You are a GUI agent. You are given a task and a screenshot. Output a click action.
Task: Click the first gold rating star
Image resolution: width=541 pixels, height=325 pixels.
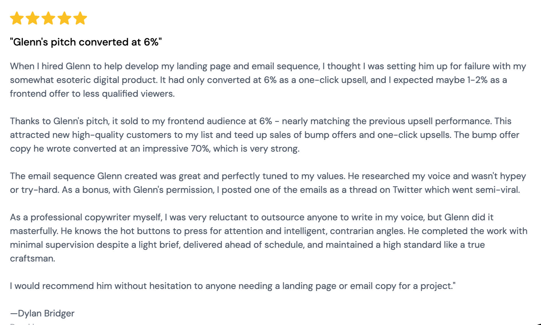click(17, 18)
